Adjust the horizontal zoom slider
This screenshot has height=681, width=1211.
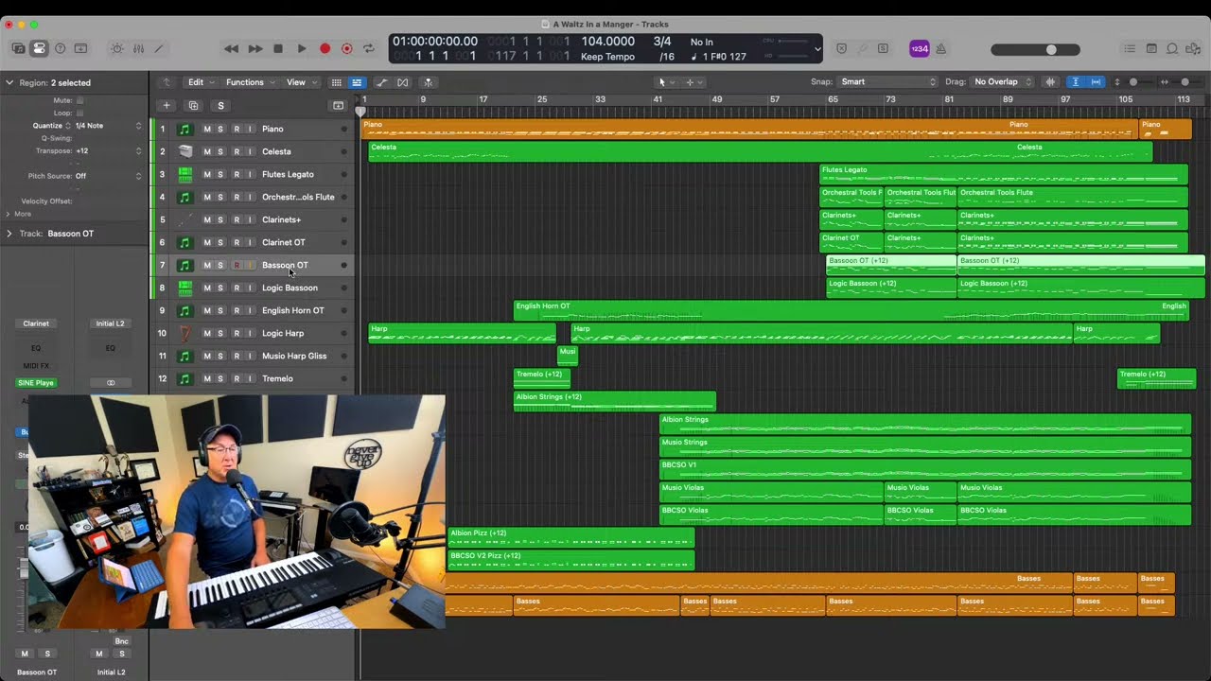coord(1183,82)
